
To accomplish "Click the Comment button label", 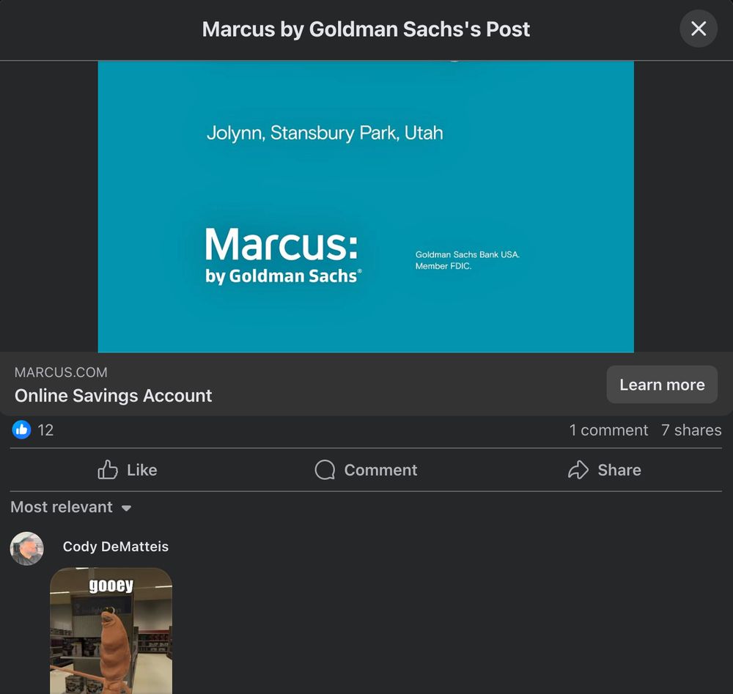I will 380,470.
